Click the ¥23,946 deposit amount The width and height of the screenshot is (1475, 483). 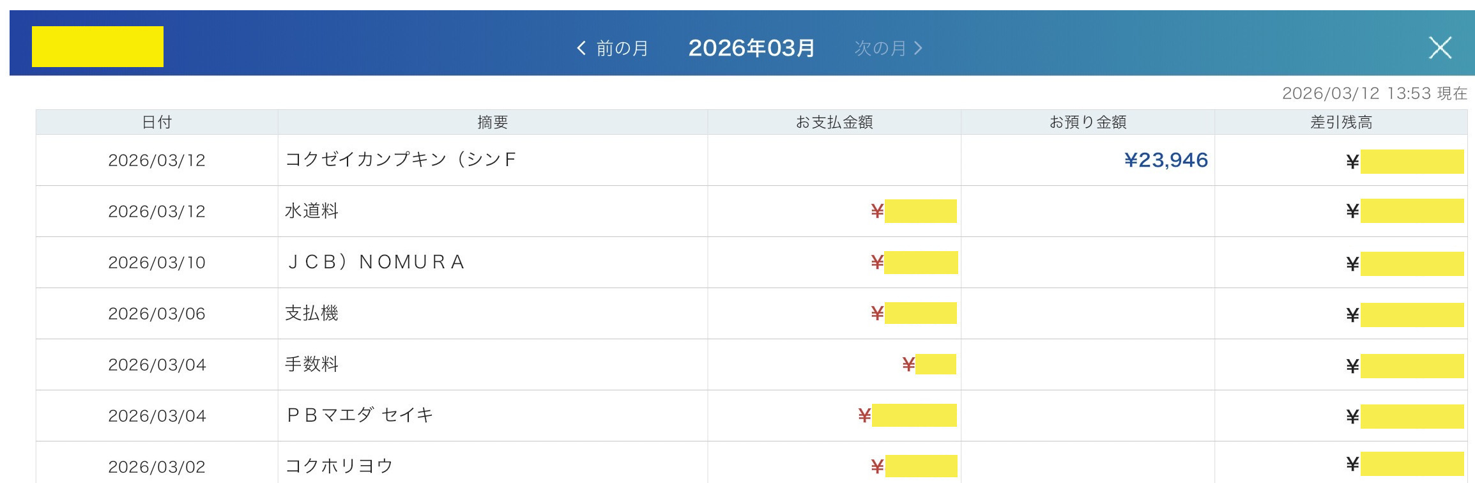pyautogui.click(x=1166, y=160)
